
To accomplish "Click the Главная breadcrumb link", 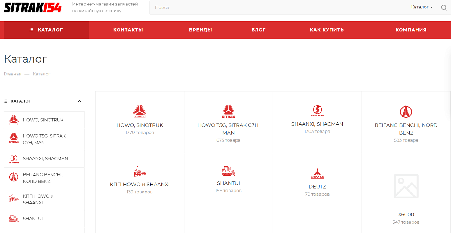I will [13, 74].
